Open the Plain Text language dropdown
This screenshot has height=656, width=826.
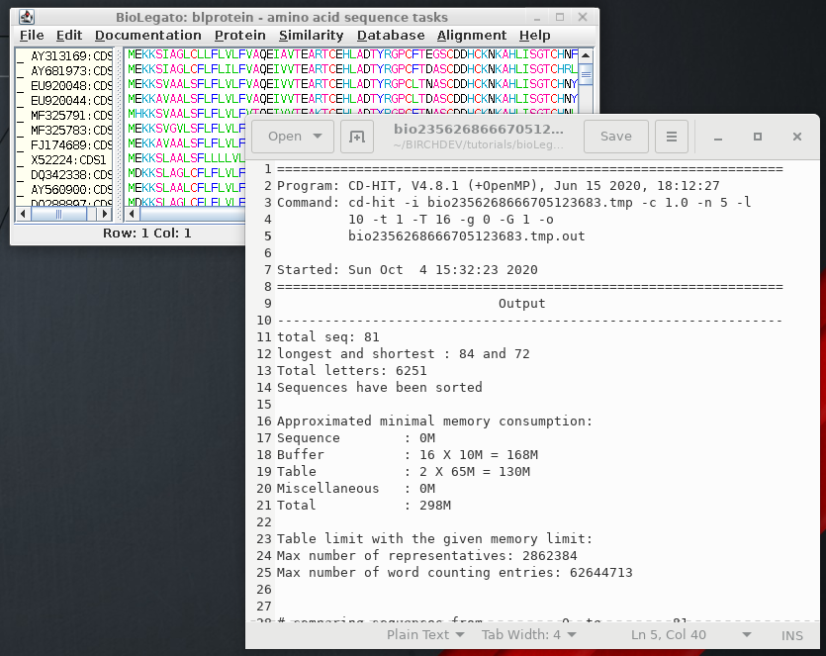click(x=423, y=635)
